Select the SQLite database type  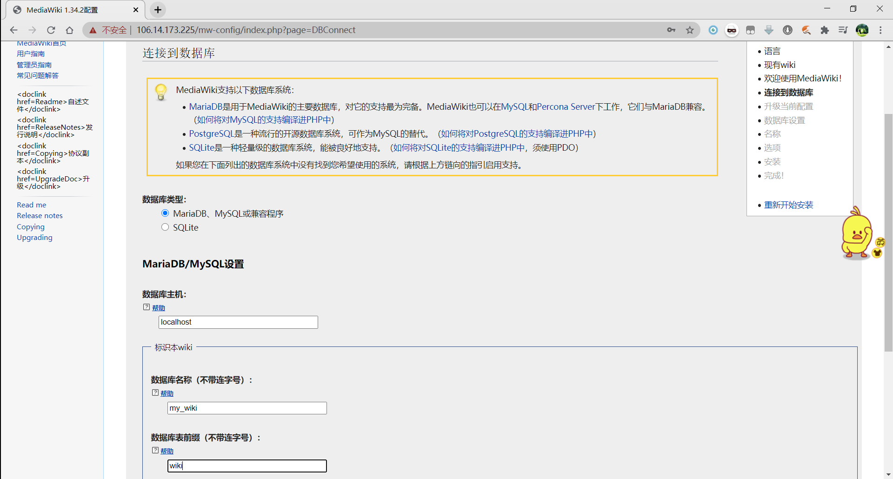pos(165,227)
